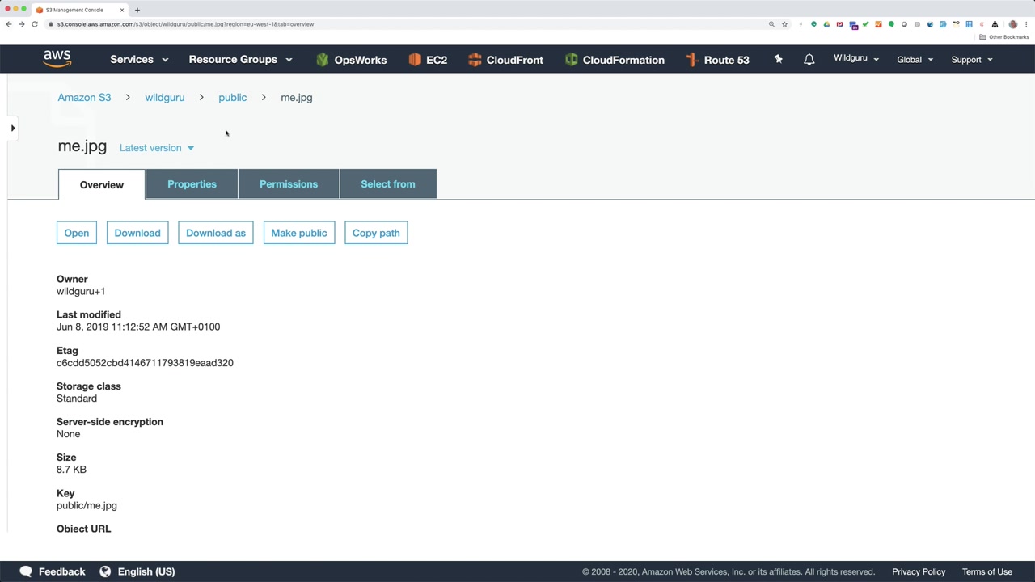1035x582 pixels.
Task: Click the Open button
Action: pos(77,233)
